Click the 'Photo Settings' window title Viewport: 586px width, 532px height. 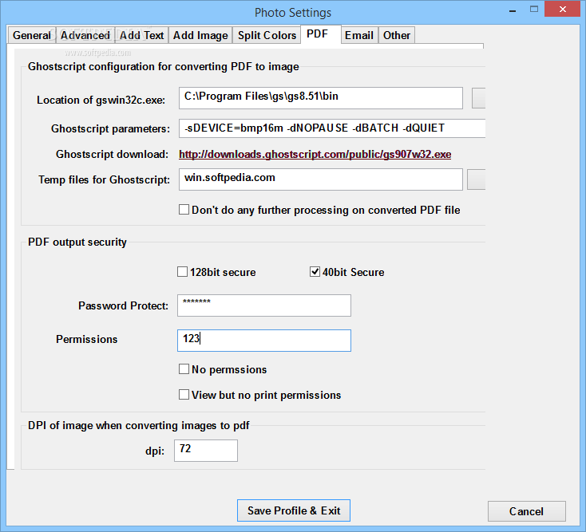[x=293, y=13]
